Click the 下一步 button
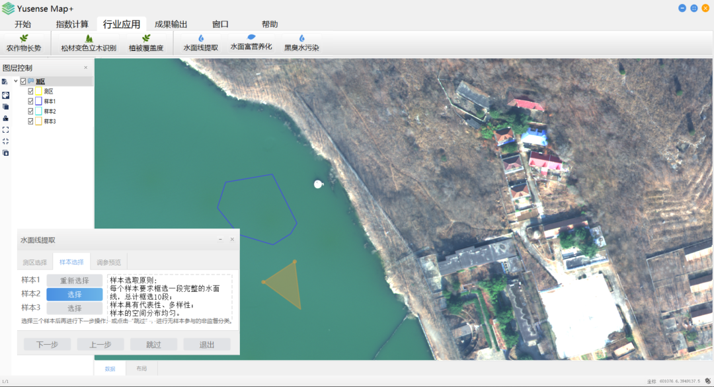714x387 pixels. click(x=47, y=344)
